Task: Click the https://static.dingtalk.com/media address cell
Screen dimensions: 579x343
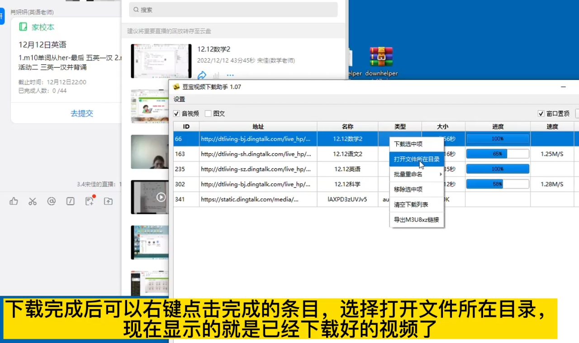Action: point(258,199)
